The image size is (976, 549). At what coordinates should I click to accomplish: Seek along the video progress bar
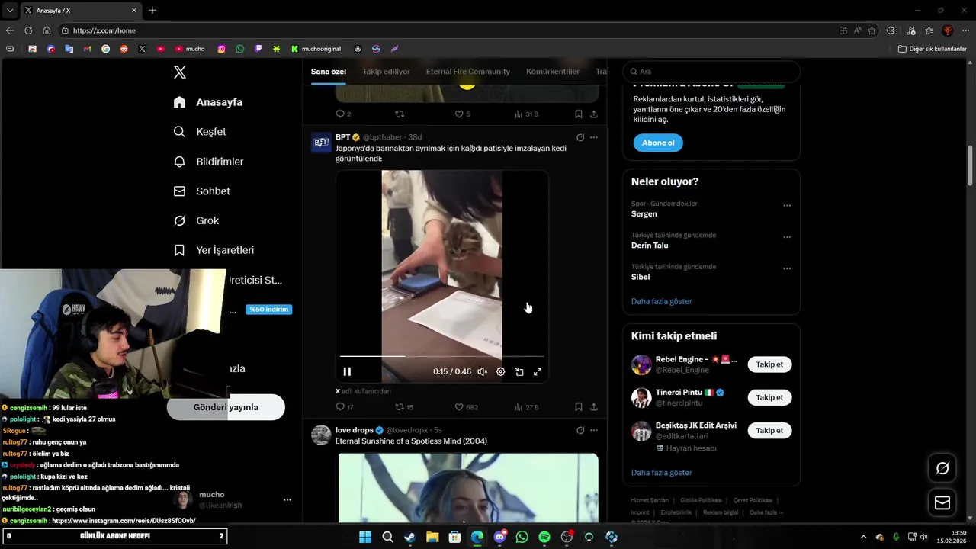(x=442, y=356)
